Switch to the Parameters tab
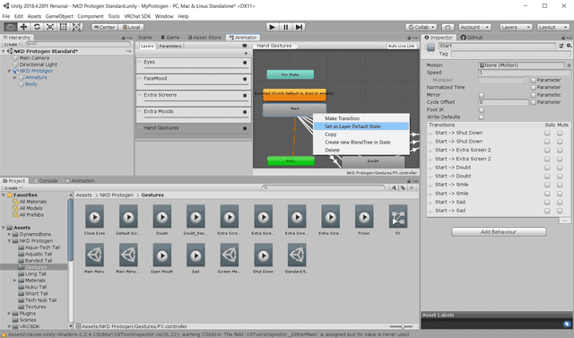The width and height of the screenshot is (574, 338). pyautogui.click(x=170, y=46)
